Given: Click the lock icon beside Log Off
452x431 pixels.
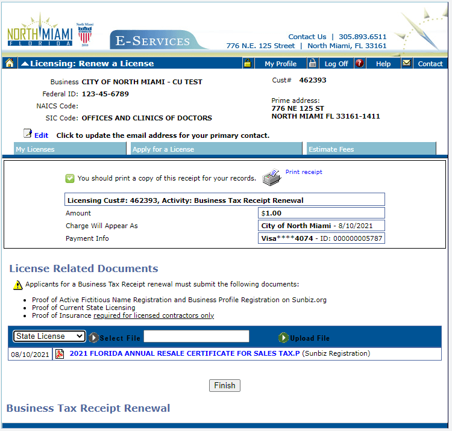Looking at the screenshot, I should 312,63.
